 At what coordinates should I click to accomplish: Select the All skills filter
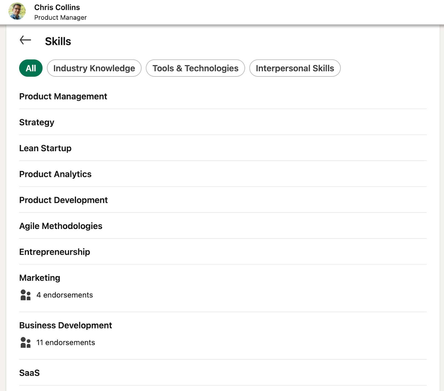(x=31, y=68)
